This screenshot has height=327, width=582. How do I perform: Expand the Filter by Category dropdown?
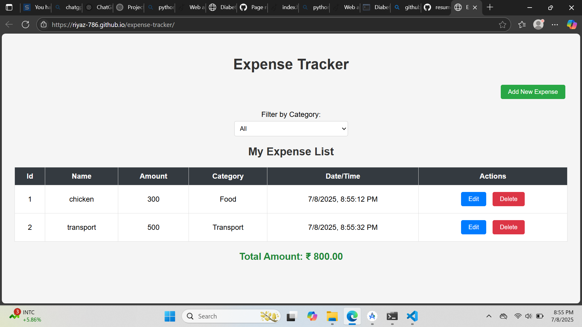pos(291,129)
